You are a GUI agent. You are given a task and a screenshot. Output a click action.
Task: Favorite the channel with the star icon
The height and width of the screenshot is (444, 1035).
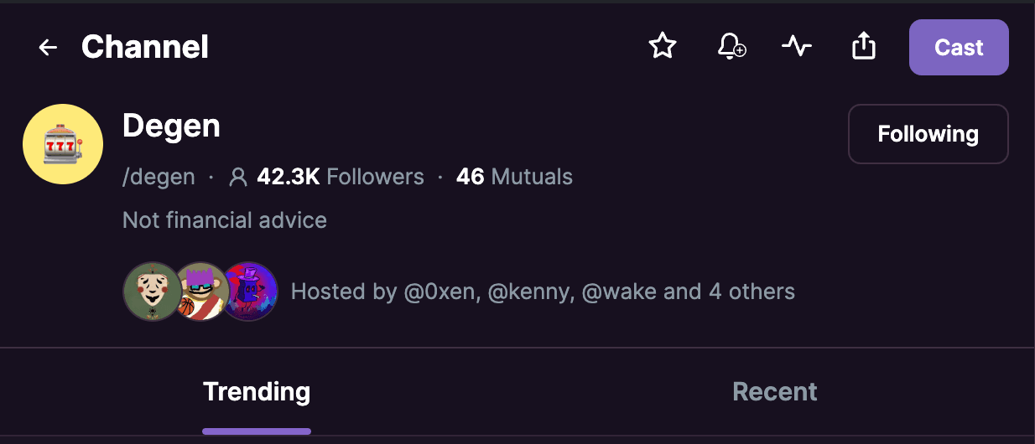coord(663,46)
